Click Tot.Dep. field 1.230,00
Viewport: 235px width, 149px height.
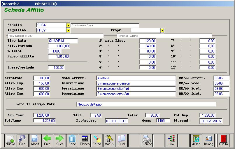[x=208, y=115]
